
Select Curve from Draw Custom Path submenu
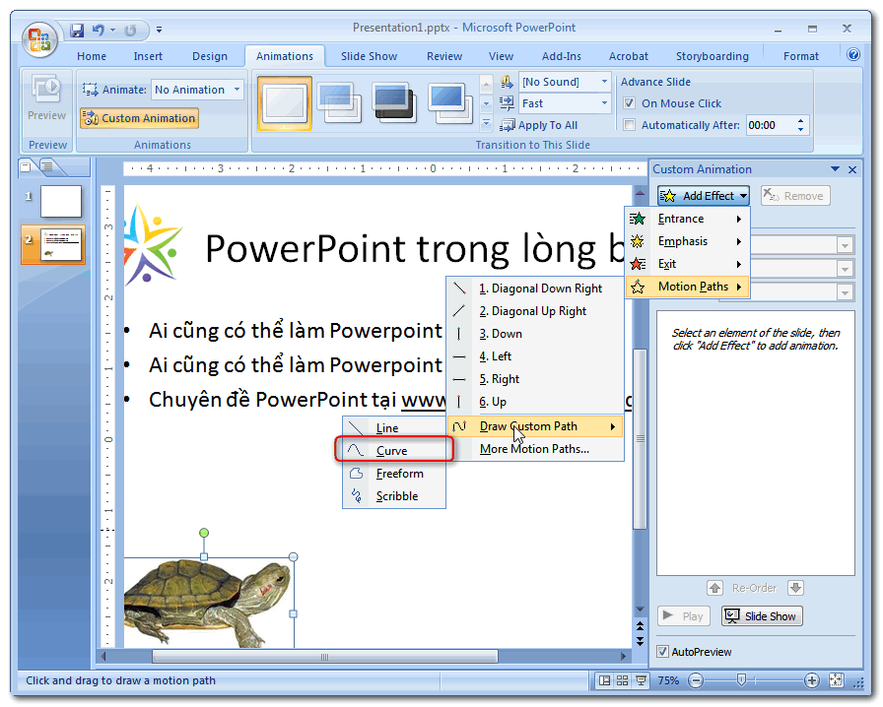[x=394, y=450]
